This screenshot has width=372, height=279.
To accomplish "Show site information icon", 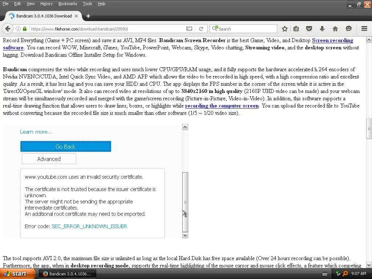I will (18, 29).
